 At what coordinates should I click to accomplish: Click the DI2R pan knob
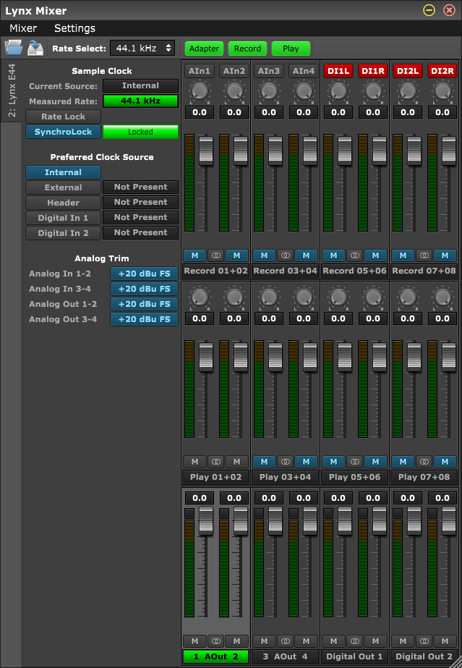(442, 90)
